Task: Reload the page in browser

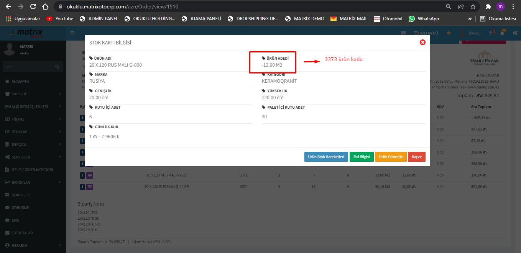Action: point(33,7)
